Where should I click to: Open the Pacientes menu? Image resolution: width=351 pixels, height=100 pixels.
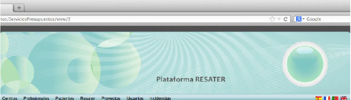(x=64, y=98)
